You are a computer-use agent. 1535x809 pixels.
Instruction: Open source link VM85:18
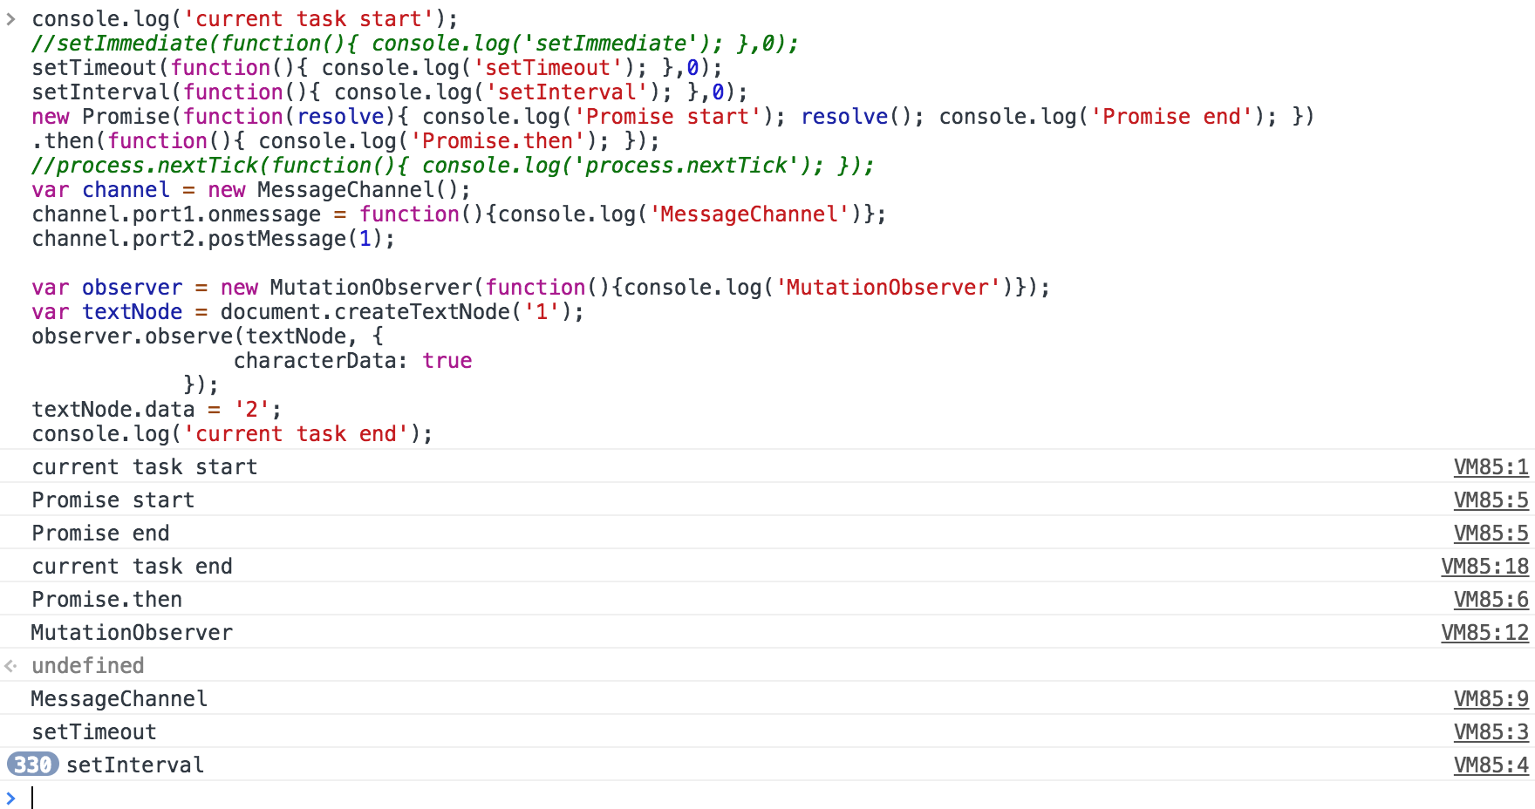click(1484, 567)
